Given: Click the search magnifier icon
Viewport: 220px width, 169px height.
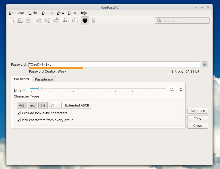Looking at the screenshot, I should 159,21.
